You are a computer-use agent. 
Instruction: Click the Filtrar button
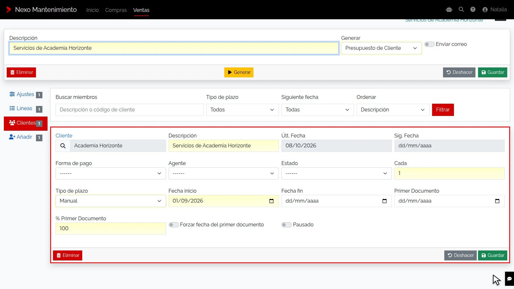[443, 110]
